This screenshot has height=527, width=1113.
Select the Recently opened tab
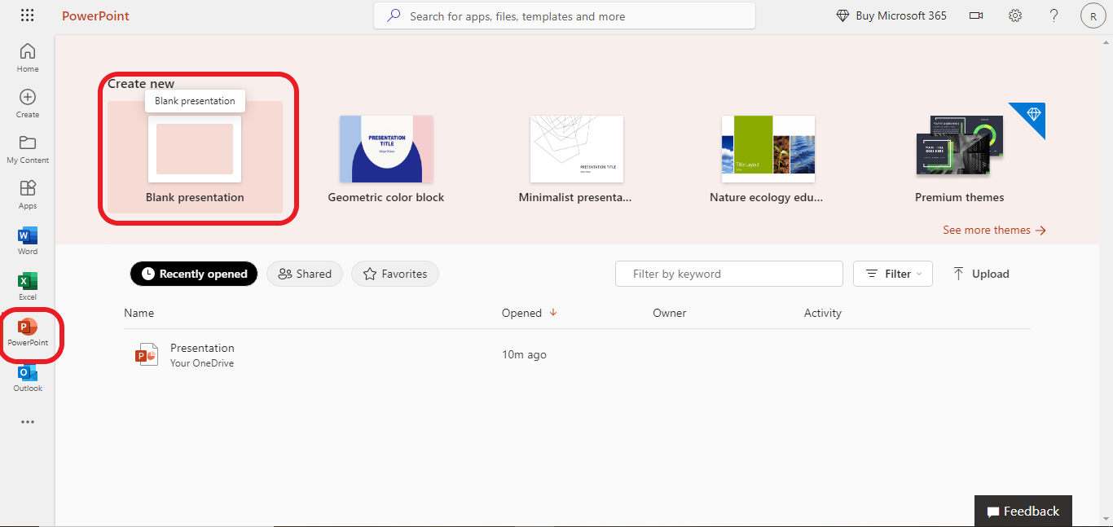pyautogui.click(x=194, y=274)
